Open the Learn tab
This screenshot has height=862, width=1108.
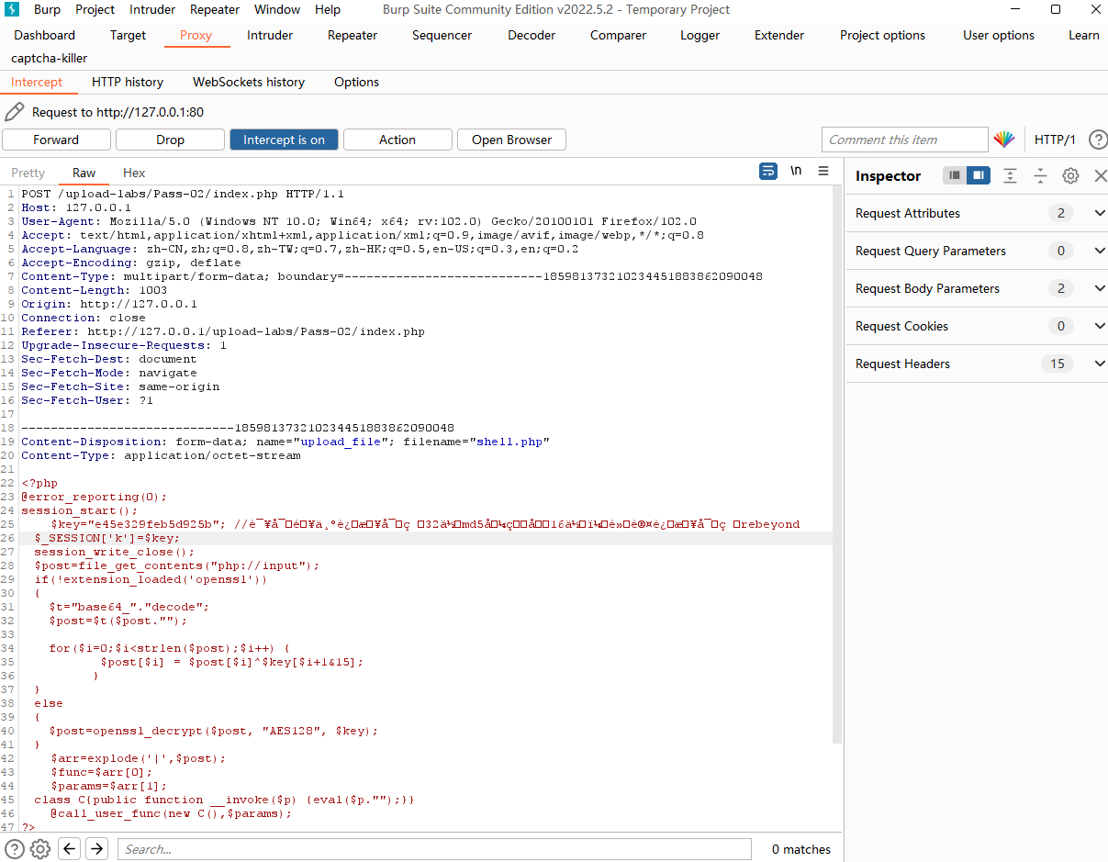point(1084,35)
